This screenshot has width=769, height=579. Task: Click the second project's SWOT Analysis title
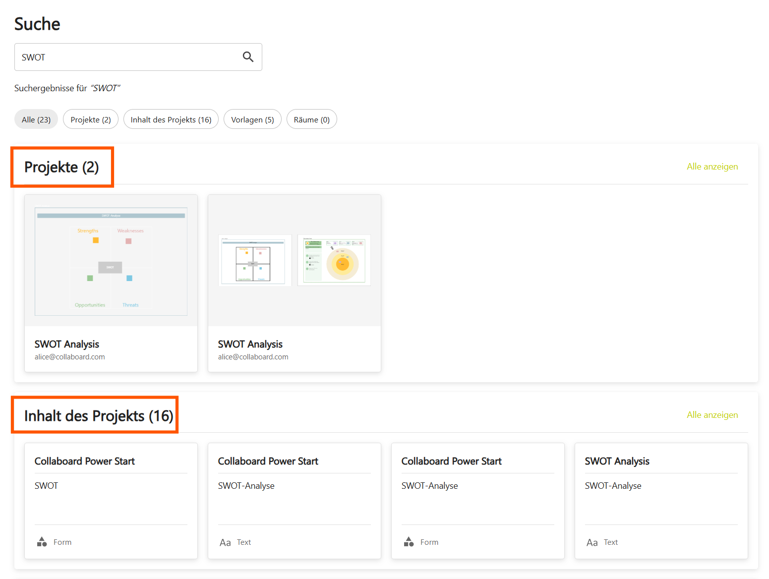click(x=250, y=344)
